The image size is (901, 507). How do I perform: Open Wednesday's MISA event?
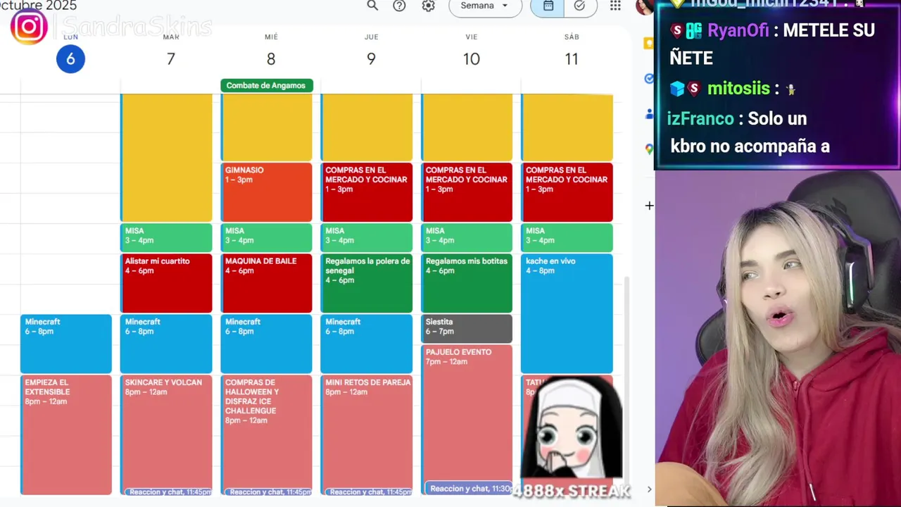[x=267, y=238]
